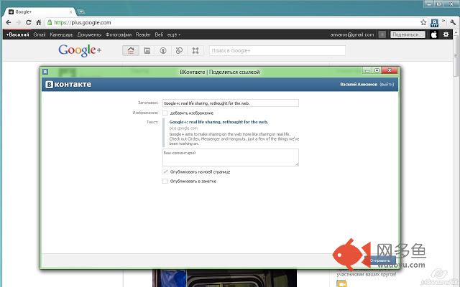Open Фотографии in the Google bar
Image resolution: width=460 pixels, height=287 pixels.
(119, 34)
